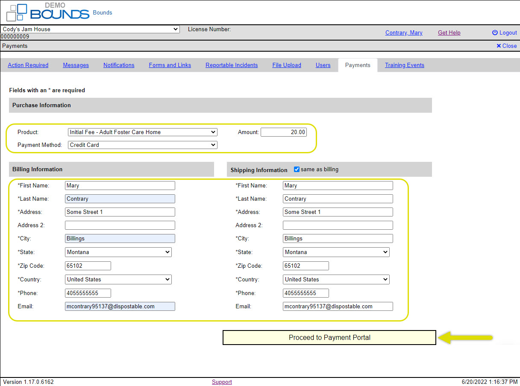Viewport: 520px width, 386px height.
Task: Open the billing State dropdown
Action: click(118, 252)
